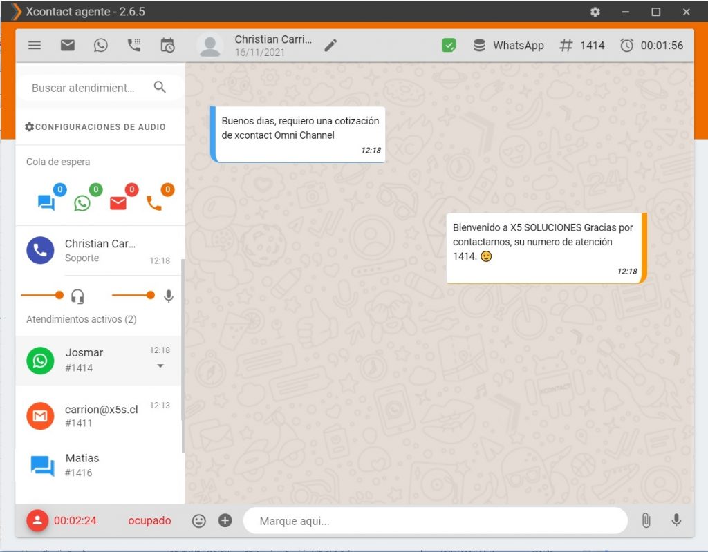Select the carrion@x5s.cl #1411 email conversation
This screenshot has height=552, width=708.
98,416
